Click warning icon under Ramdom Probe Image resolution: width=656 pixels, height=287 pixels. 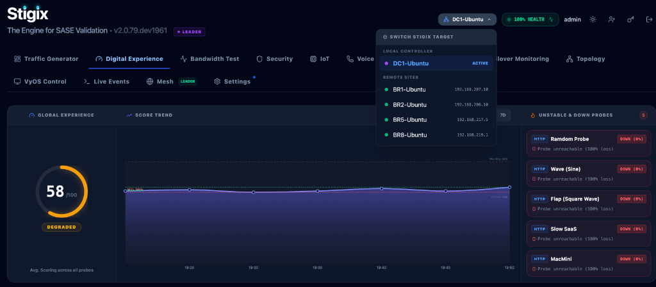click(534, 149)
